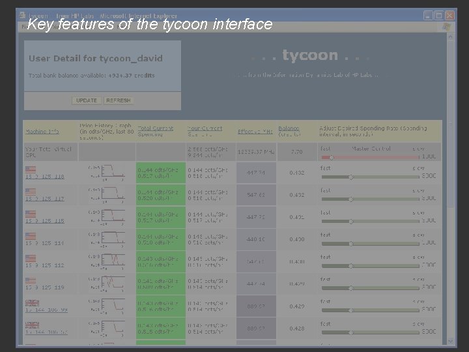Click the price history graph for 15.9.125.117
This screenshot has width=469, height=352.
click(107, 195)
